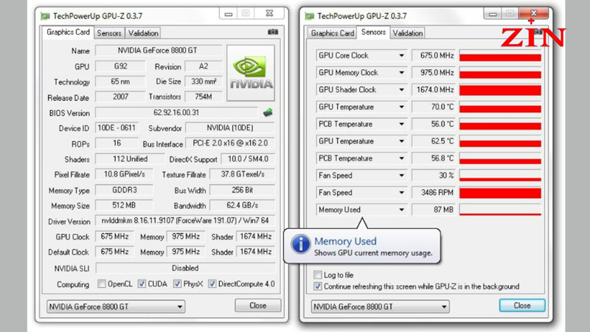Toggle the CUDA checkbox
The image size is (590, 332).
[142, 284]
